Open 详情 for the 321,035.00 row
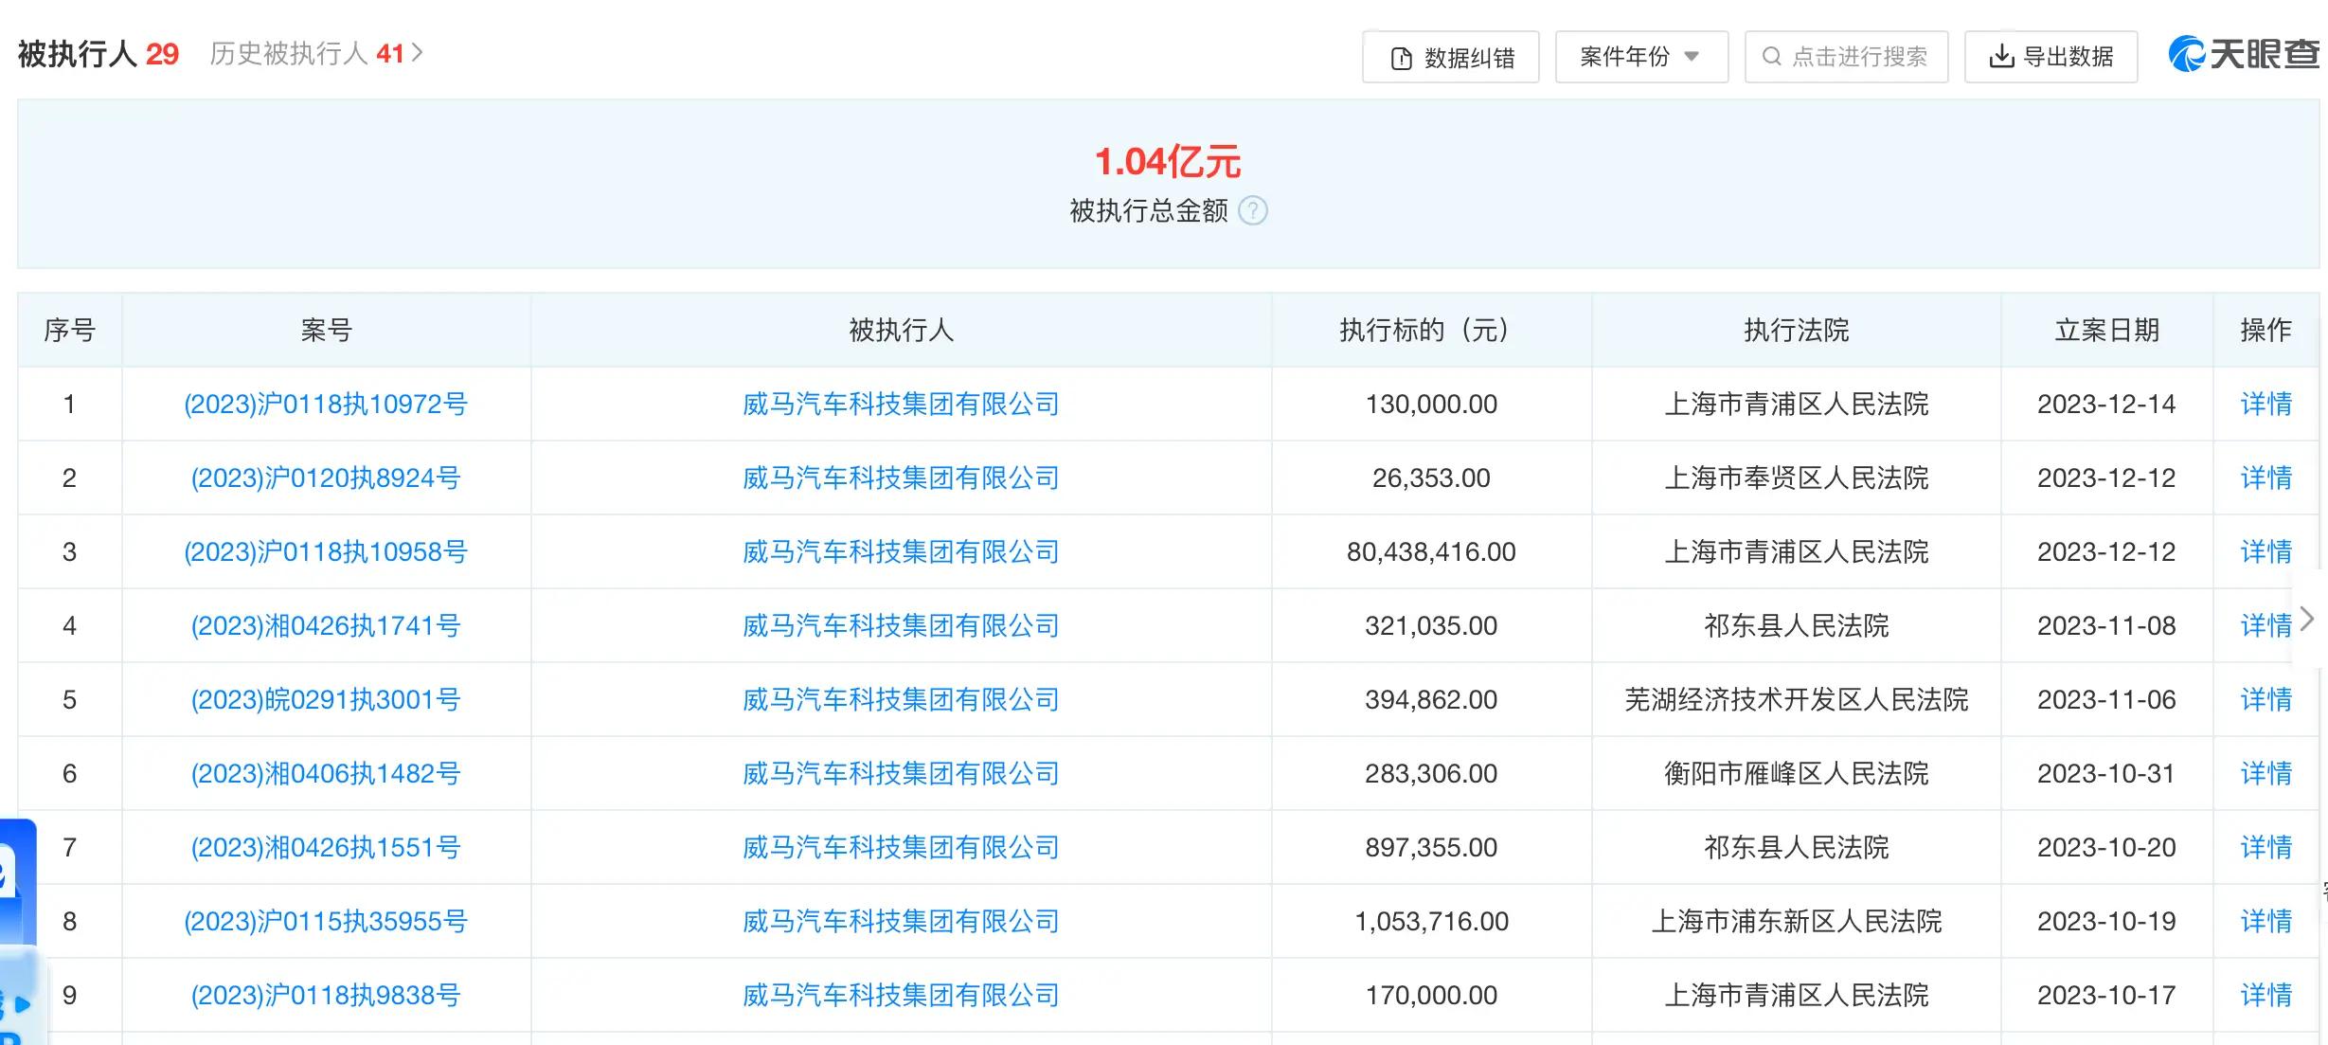The image size is (2328, 1045). click(x=2265, y=626)
